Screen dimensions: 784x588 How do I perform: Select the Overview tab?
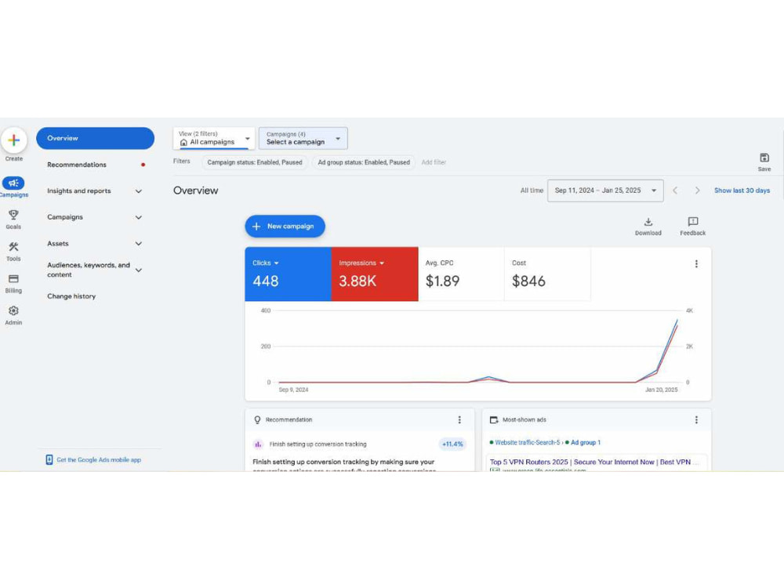[95, 139]
